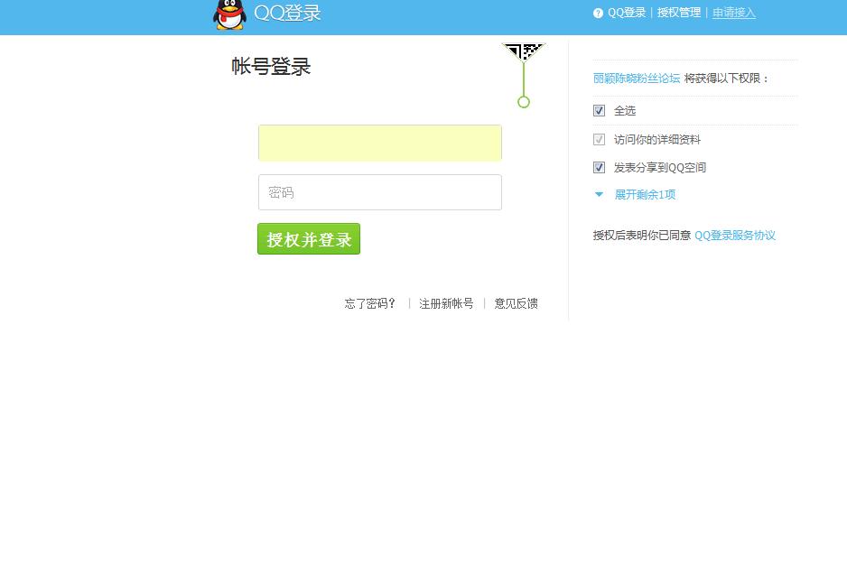Open the 意见反馈 link
This screenshot has height=575, width=847.
[516, 303]
